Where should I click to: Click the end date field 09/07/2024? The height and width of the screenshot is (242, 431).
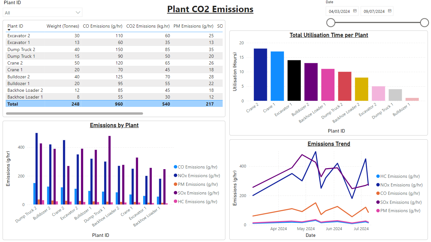click(374, 11)
